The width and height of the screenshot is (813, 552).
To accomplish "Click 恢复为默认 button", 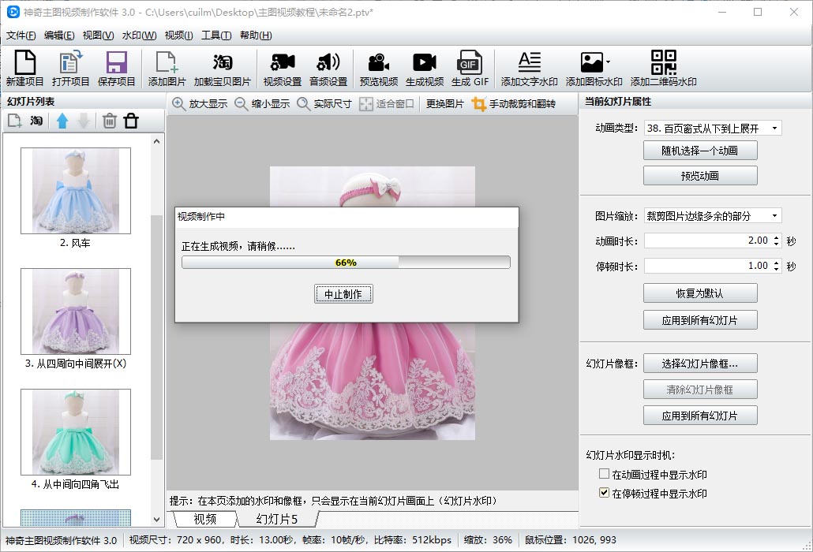I will click(700, 293).
